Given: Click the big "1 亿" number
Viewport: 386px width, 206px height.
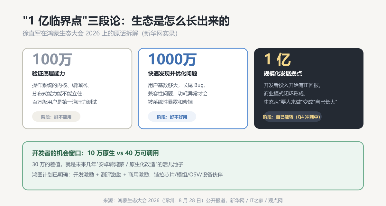Looking at the screenshot, I should (x=277, y=60).
